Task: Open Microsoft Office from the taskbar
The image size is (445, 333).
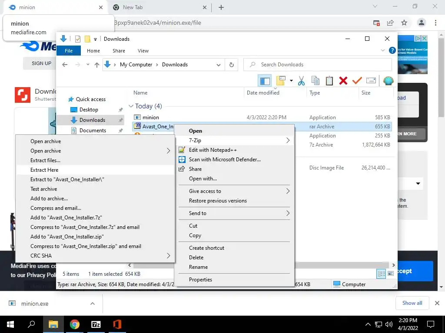Action: tap(117, 324)
